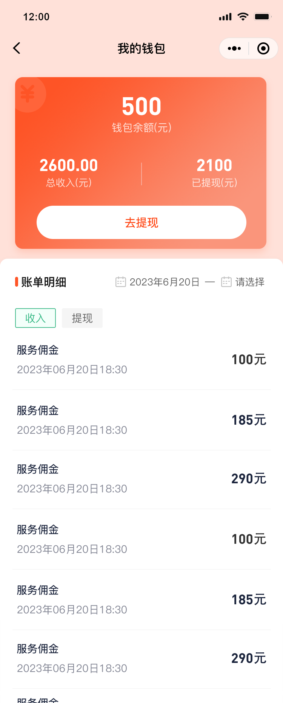Open first 服务佣金 record of 100元
This screenshot has height=703, width=283.
(x=141, y=360)
